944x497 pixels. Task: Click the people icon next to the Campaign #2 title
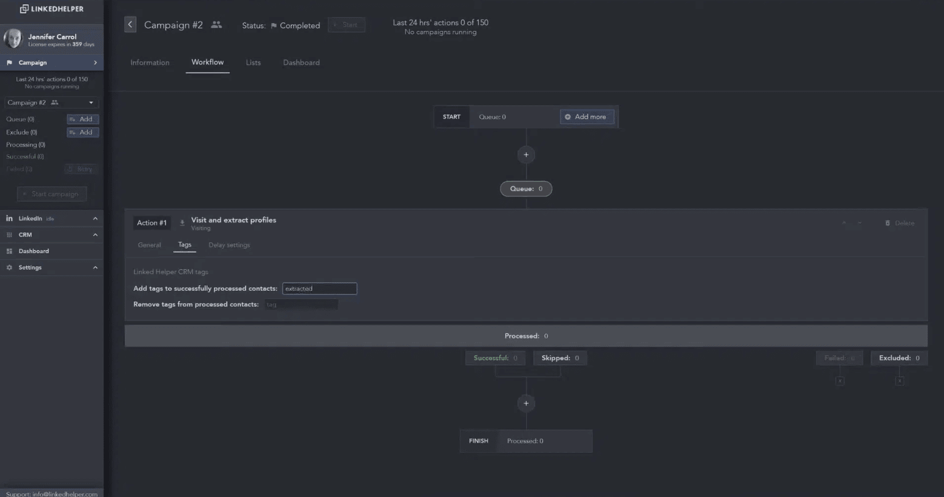point(216,25)
